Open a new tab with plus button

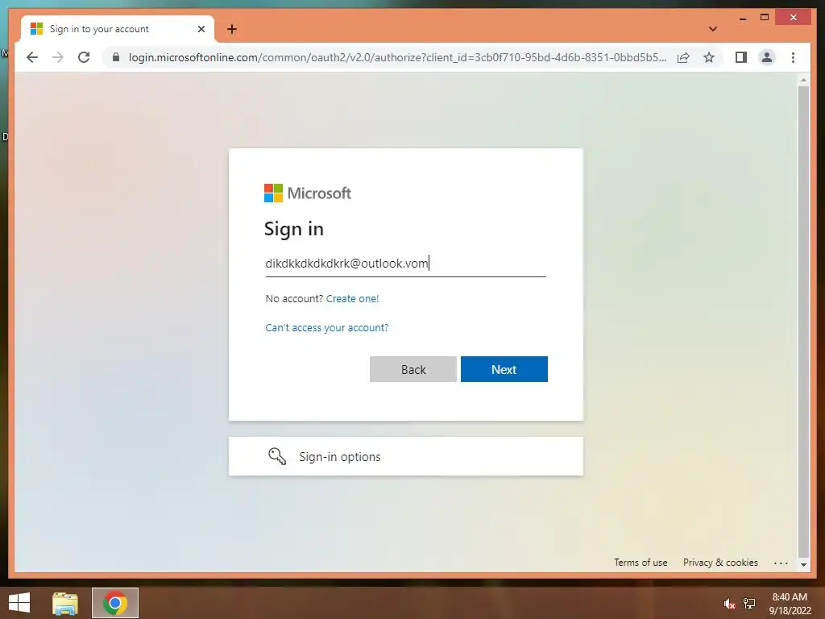pyautogui.click(x=232, y=29)
